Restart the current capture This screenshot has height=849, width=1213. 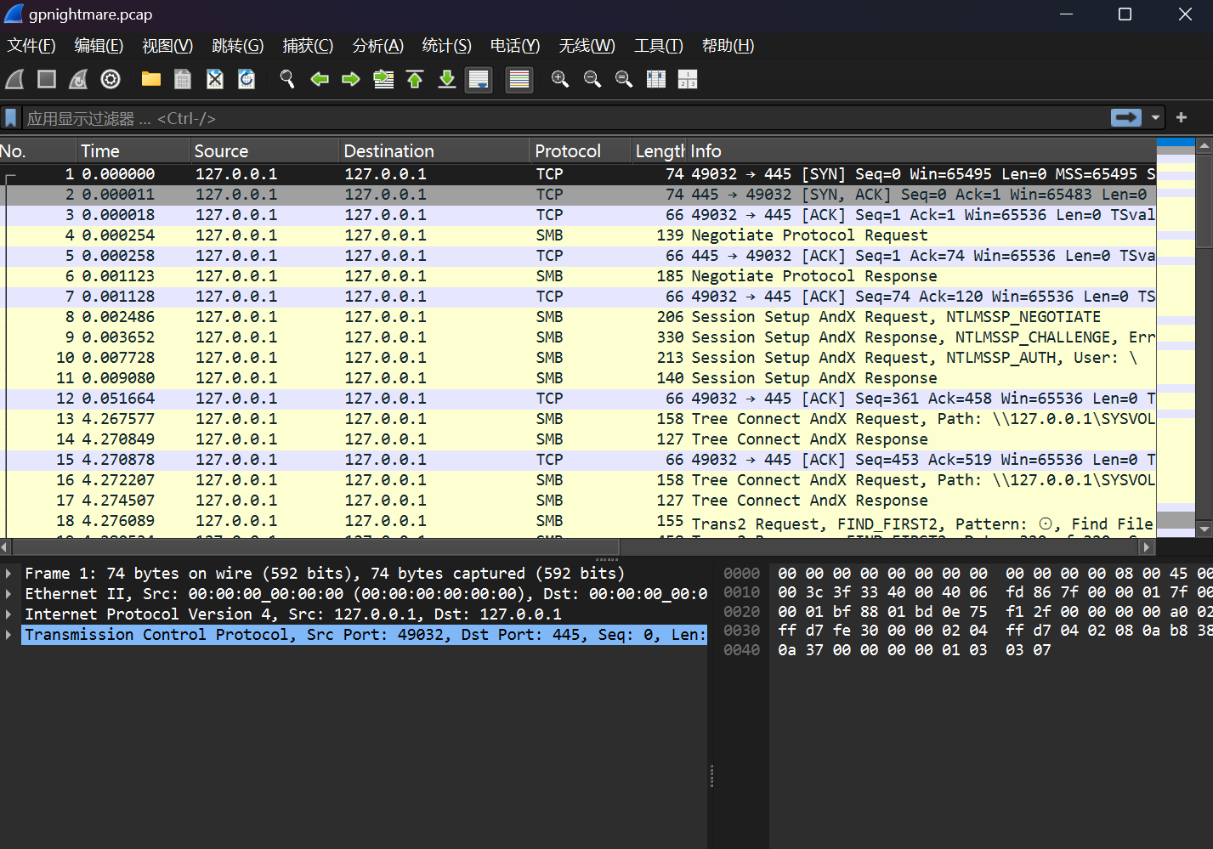click(x=78, y=79)
